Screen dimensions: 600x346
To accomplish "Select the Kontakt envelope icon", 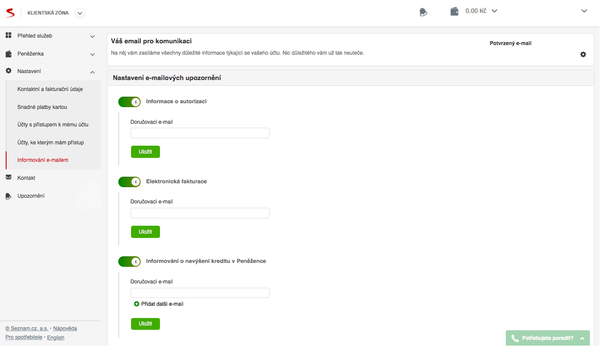I will pyautogui.click(x=8, y=178).
